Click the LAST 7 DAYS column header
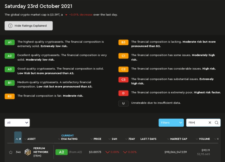Viewport: 225px width, 162px height. pos(148,139)
